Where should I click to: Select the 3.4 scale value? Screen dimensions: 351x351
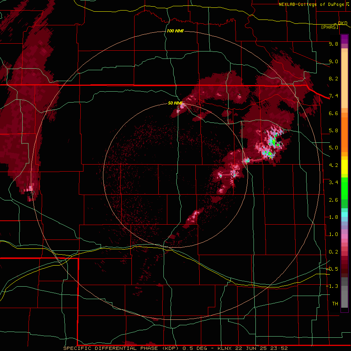point(333,183)
